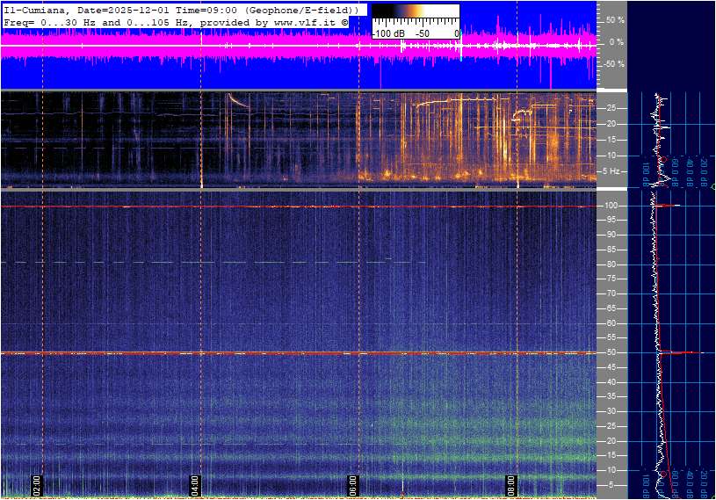Click the 50 % amplitude axis label
Image resolution: width=716 pixels, height=500 pixels.
tap(615, 19)
